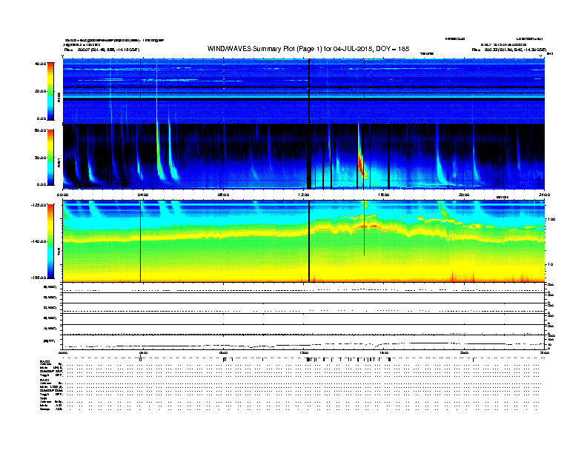Click the 30.00 label on RAD1 scale

click(x=40, y=158)
